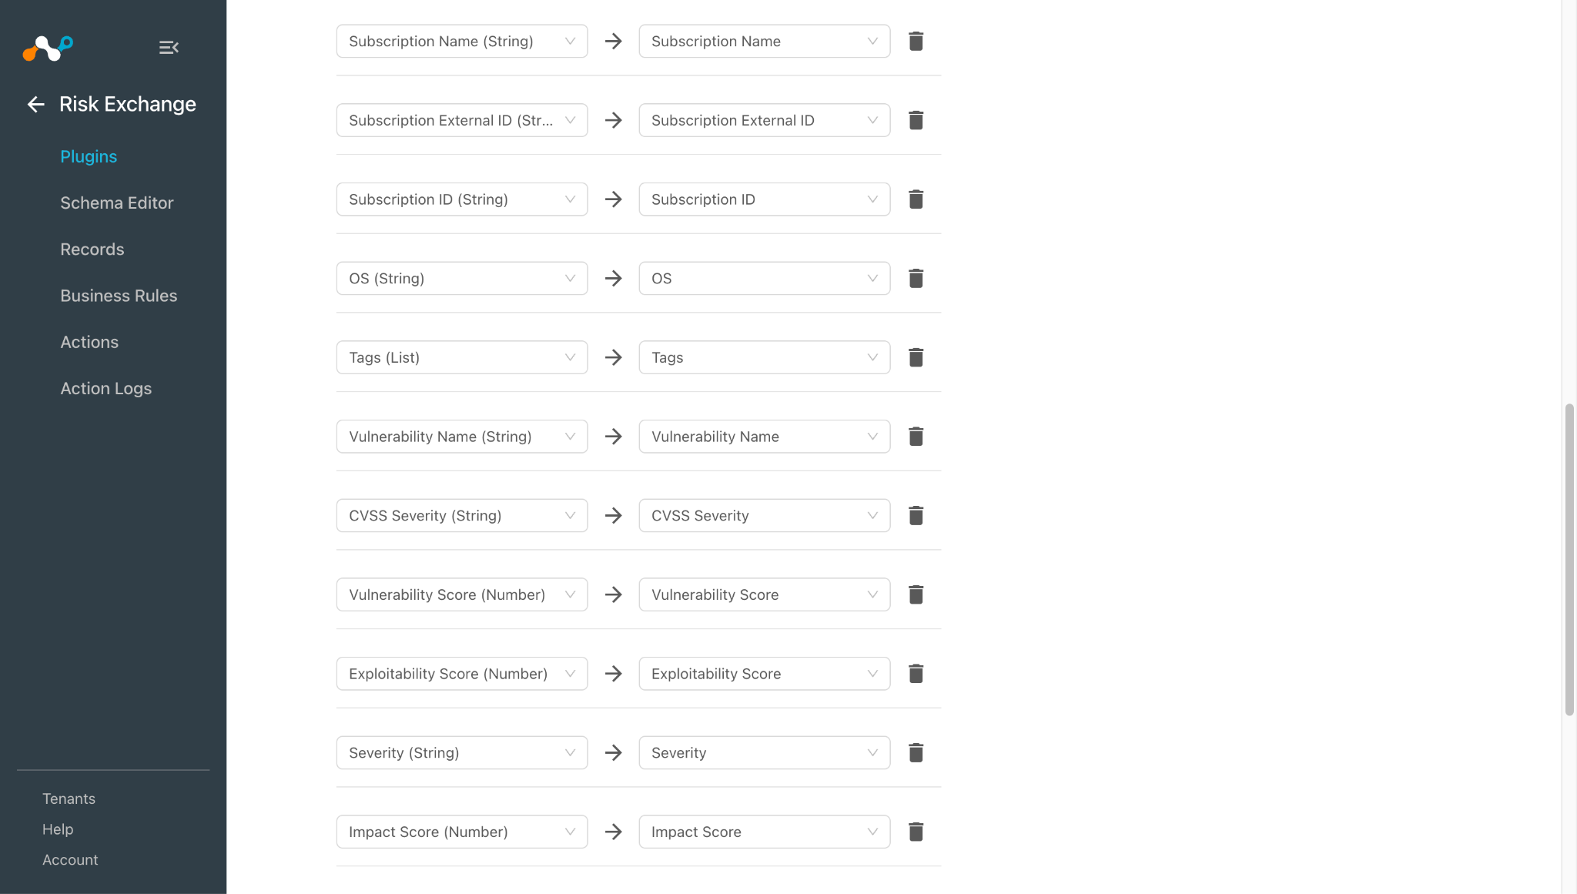Screen dimensions: 1577x894
Task: Delete the Subscription Name mapping row
Action: click(x=916, y=42)
